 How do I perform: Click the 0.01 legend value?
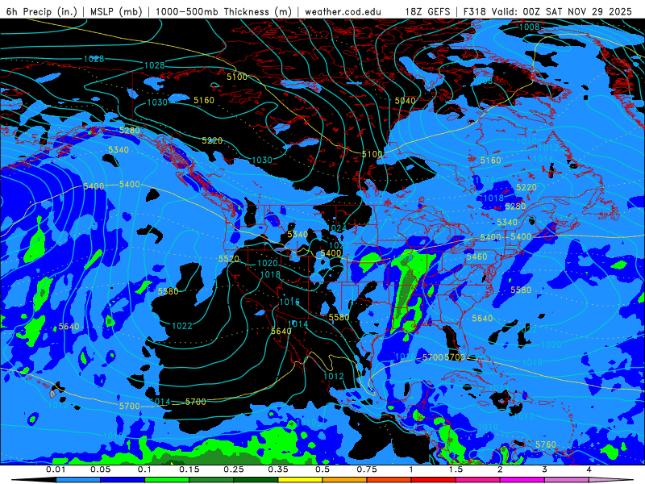click(56, 469)
